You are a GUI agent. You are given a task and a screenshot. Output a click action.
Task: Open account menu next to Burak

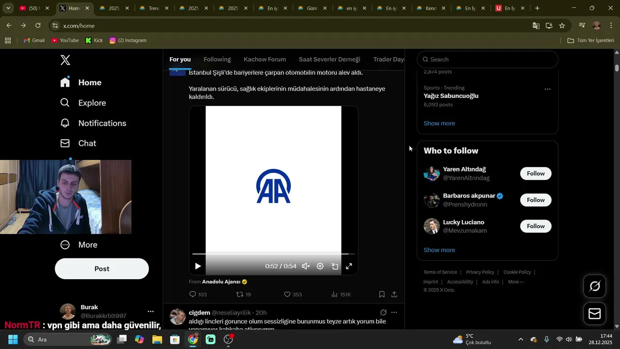(x=151, y=312)
